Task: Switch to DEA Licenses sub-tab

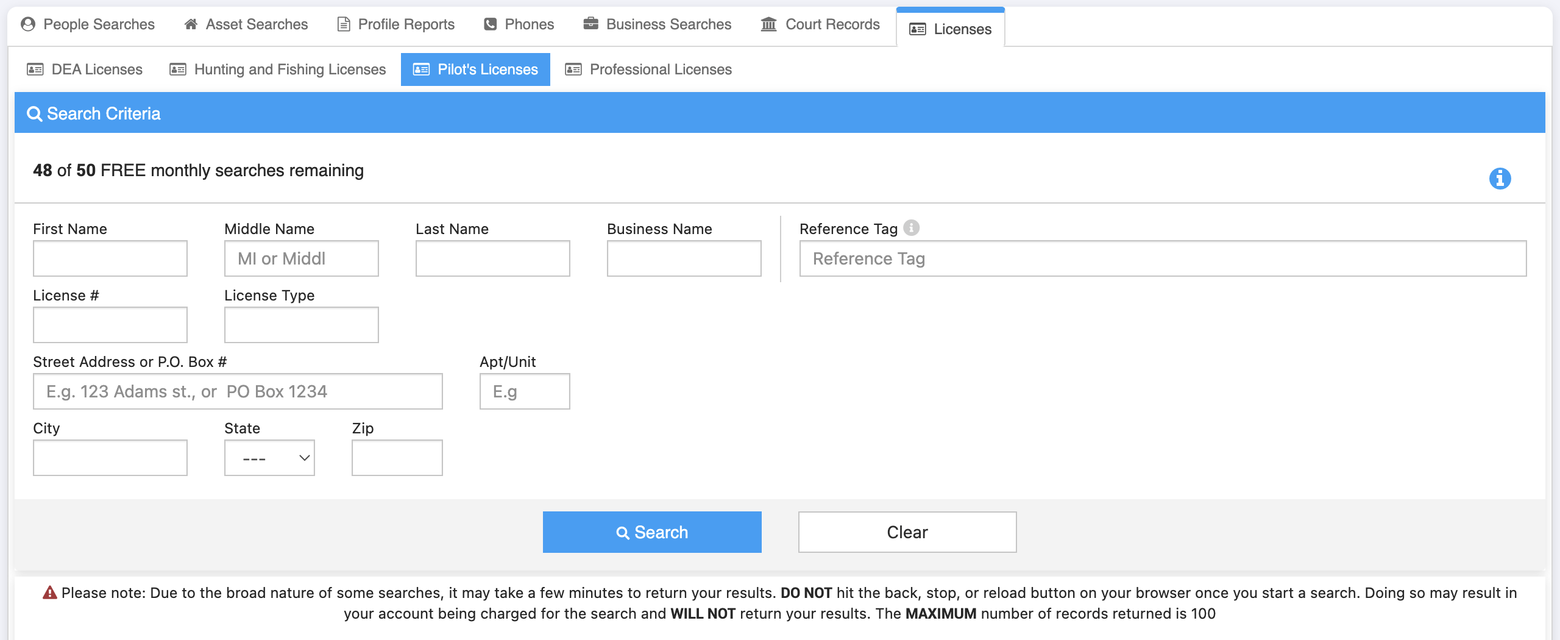Action: (85, 69)
